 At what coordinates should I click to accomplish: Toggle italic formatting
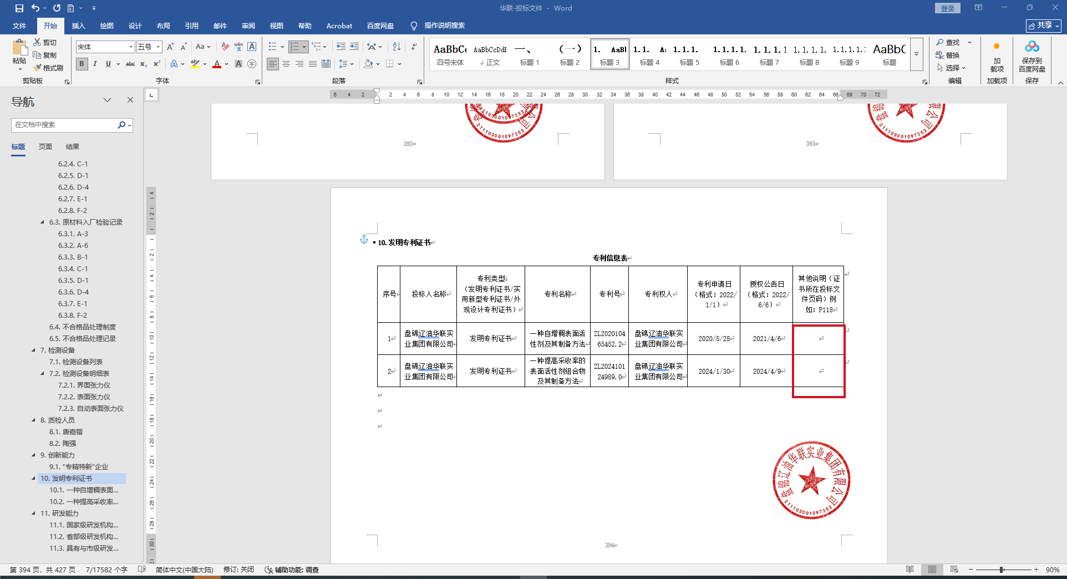[95, 64]
